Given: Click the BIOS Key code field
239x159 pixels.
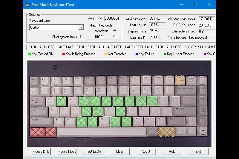Looking at the screenshot, I should click(x=207, y=25).
